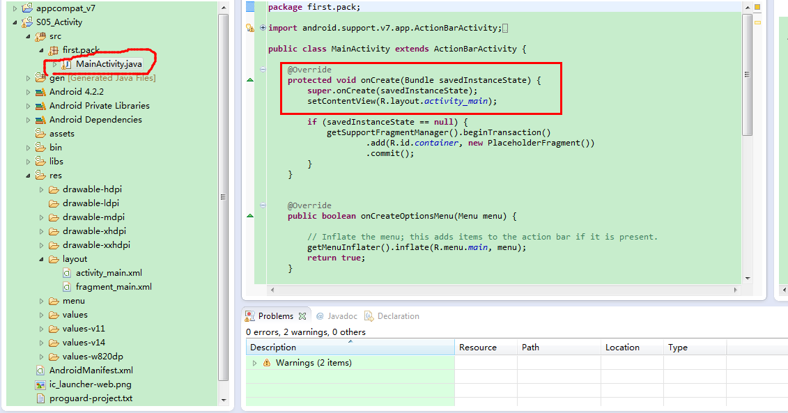Sort problems by Path column

pyautogui.click(x=559, y=347)
